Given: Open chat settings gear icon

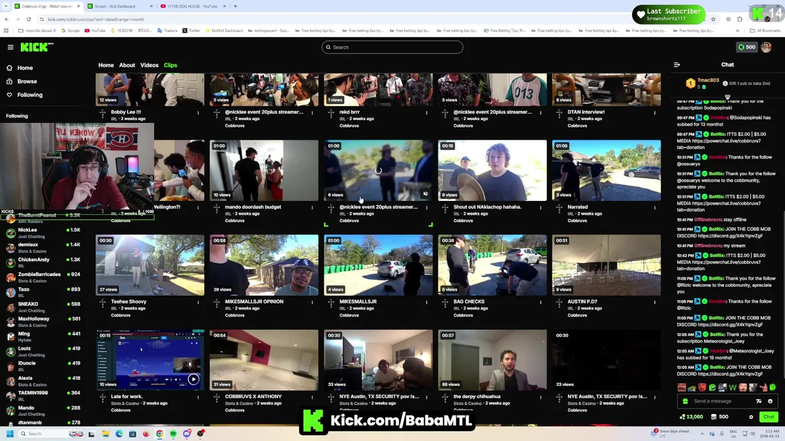Looking at the screenshot, I should (x=751, y=417).
